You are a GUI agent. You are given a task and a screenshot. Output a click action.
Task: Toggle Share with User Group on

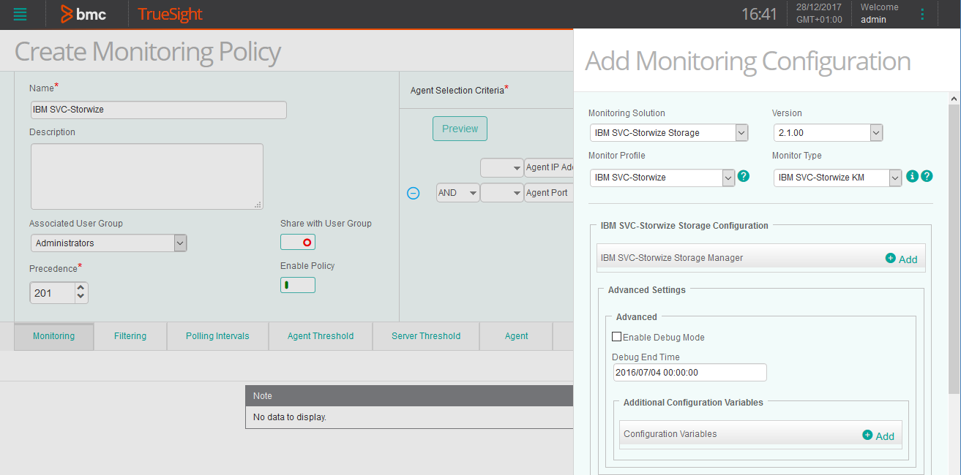click(x=297, y=241)
